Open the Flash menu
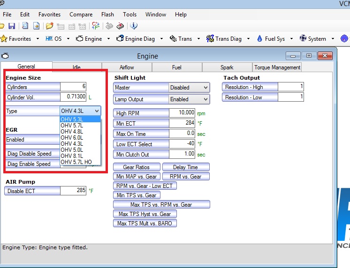Screen dimensions: 350x268 click(107, 15)
